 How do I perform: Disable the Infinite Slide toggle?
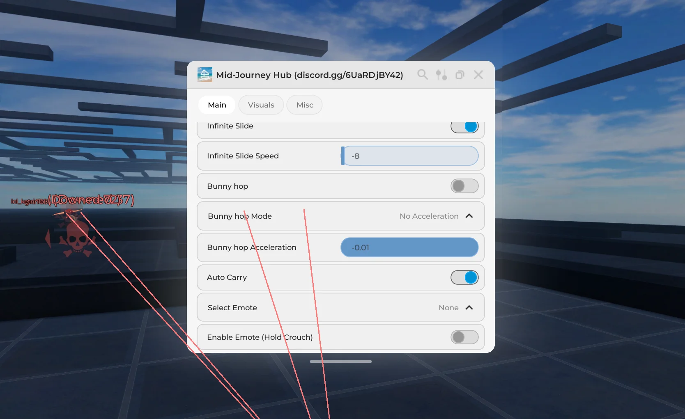[x=464, y=126]
